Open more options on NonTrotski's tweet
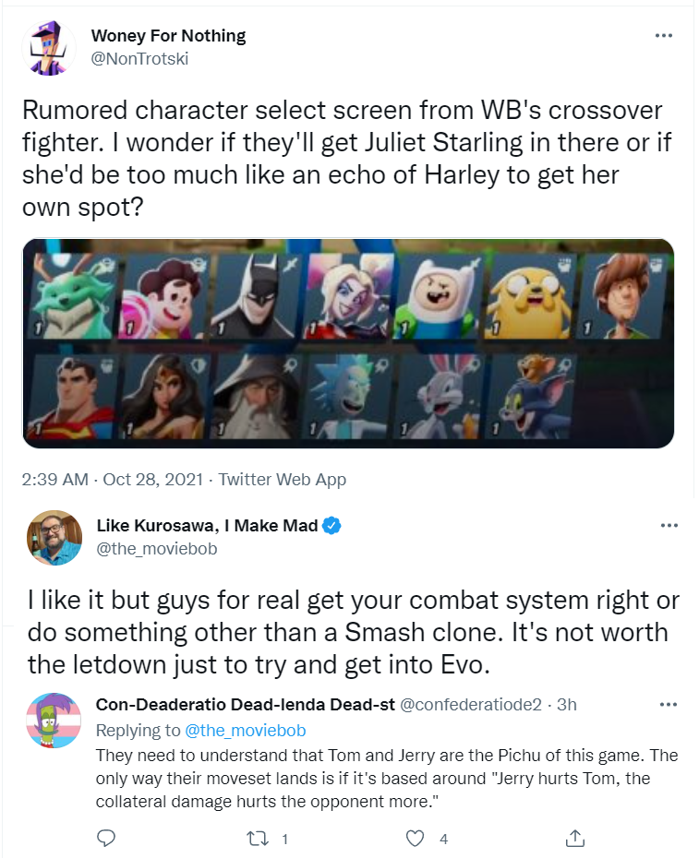Viewport: 699px width, 858px height. coord(663,36)
